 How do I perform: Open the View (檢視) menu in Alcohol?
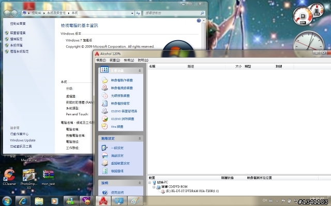coord(129,60)
